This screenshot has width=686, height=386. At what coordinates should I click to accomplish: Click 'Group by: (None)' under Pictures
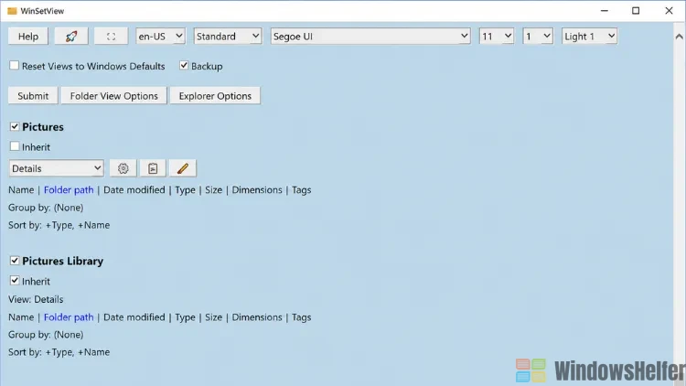click(46, 208)
